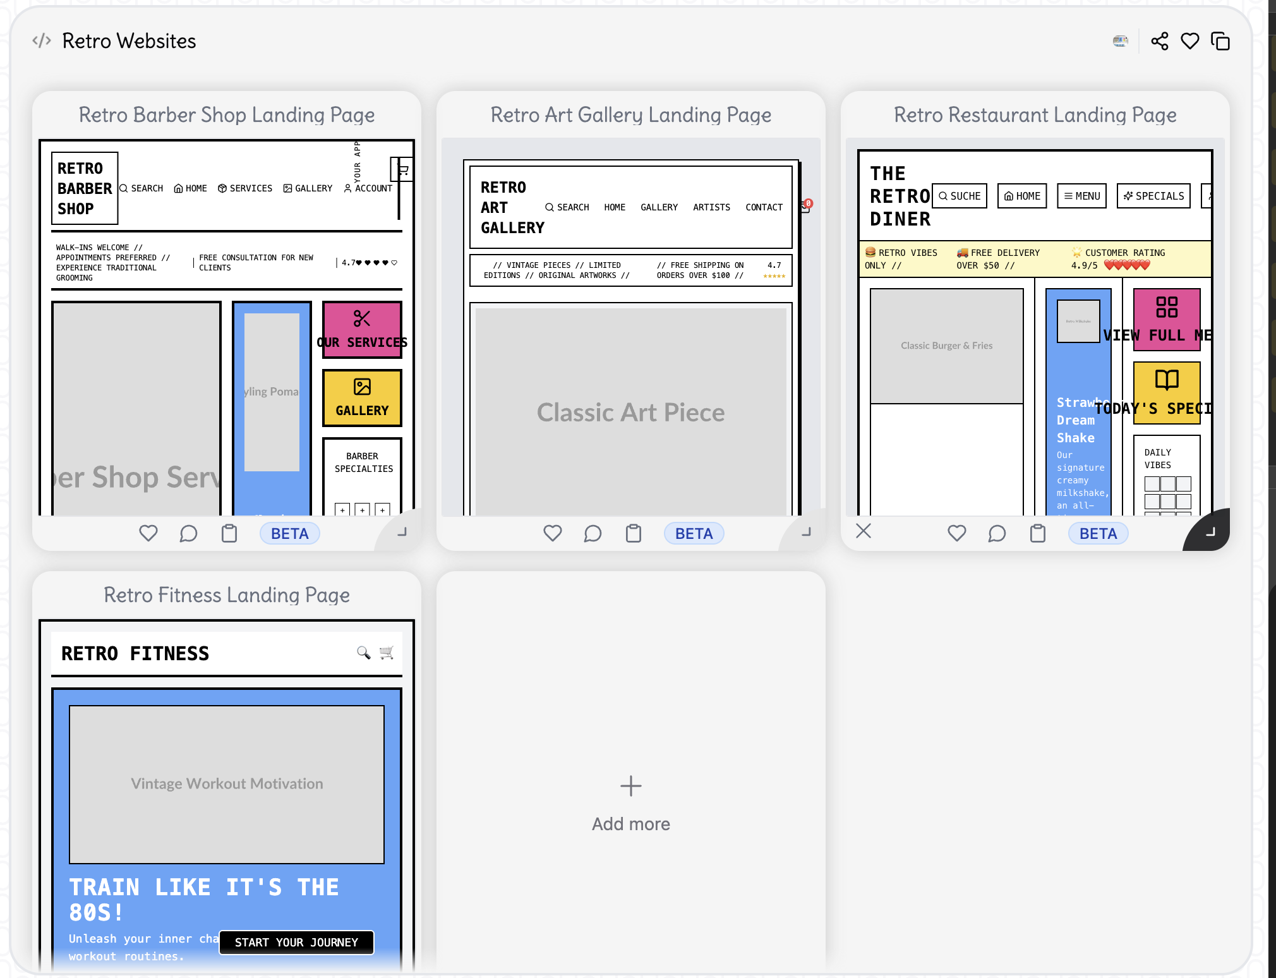Select SPECIALS tab in Retro Diner preview
1276x978 pixels.
coord(1153,196)
